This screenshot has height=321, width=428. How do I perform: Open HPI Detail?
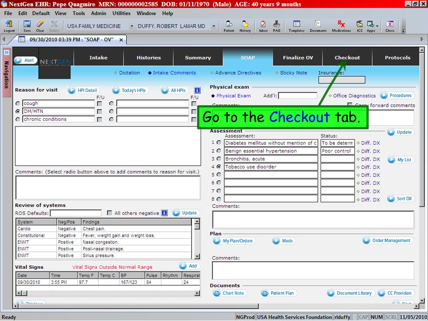tap(84, 91)
